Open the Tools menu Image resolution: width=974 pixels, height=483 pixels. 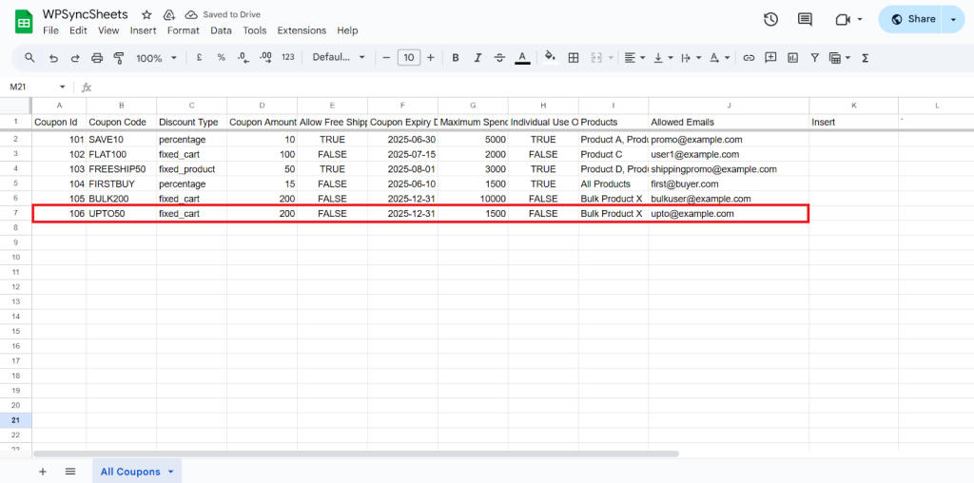[x=255, y=30]
